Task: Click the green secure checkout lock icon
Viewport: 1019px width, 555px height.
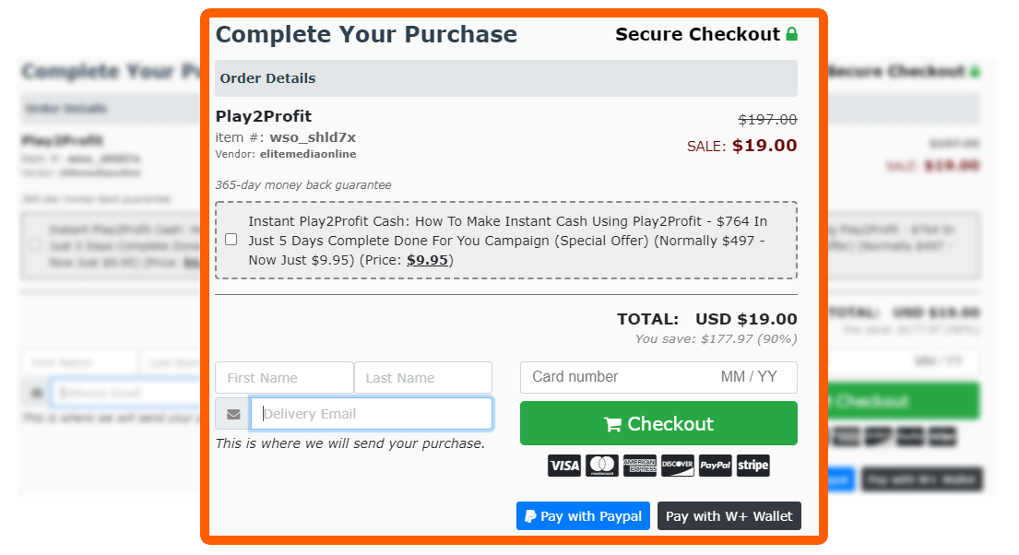Action: (791, 34)
